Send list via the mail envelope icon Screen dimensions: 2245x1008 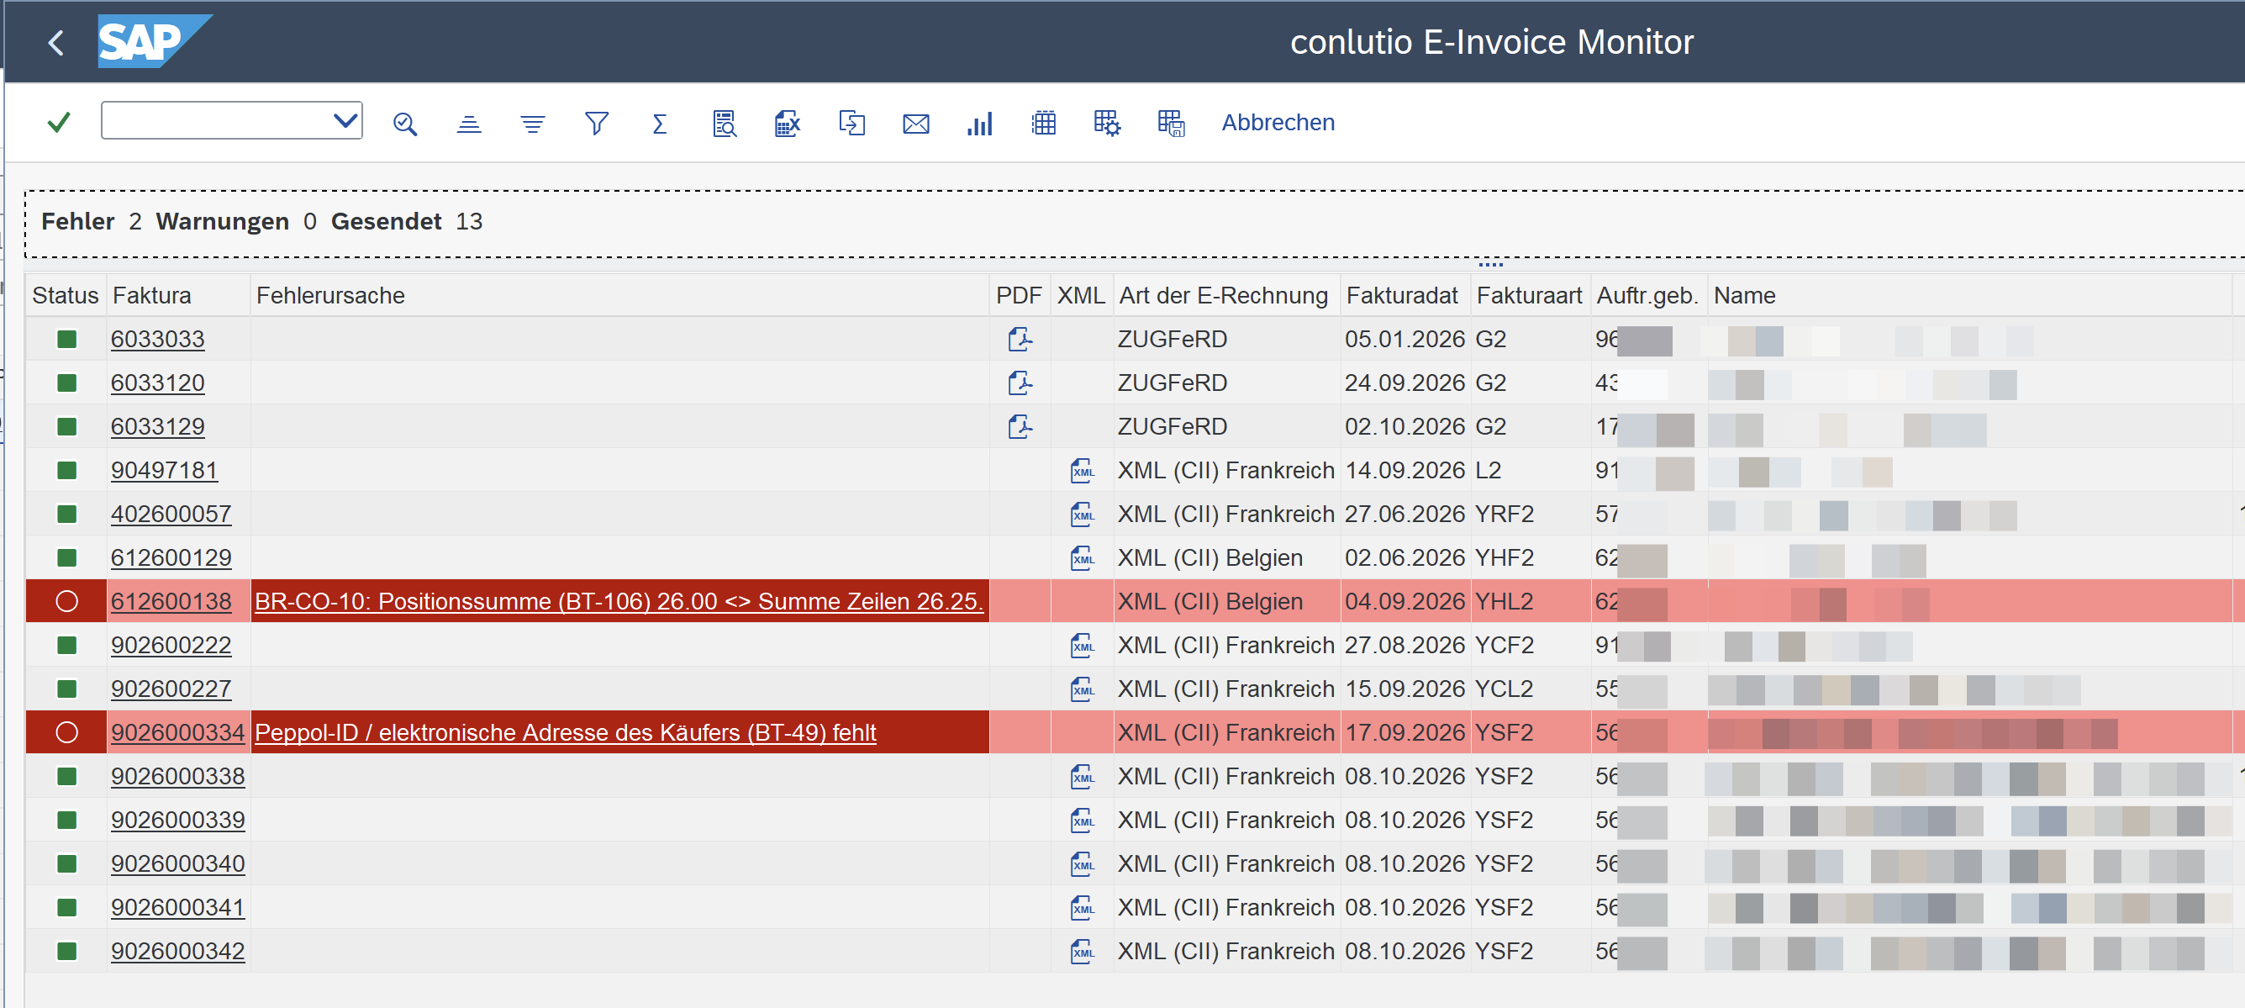(916, 124)
